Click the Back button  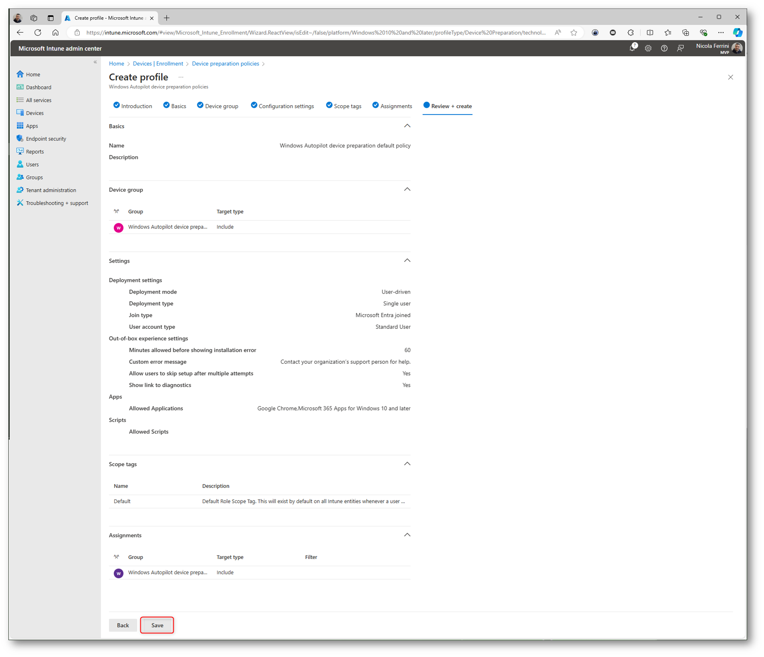coord(123,625)
